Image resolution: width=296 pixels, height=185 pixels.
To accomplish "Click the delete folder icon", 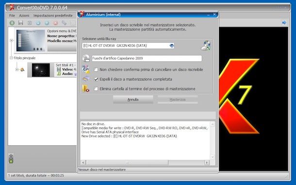I will (x=85, y=89).
